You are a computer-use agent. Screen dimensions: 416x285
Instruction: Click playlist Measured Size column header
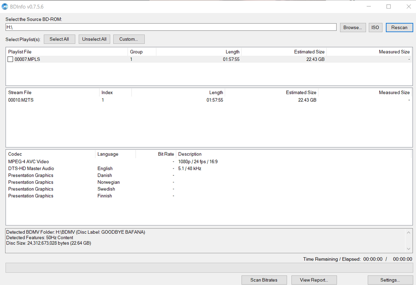369,52
